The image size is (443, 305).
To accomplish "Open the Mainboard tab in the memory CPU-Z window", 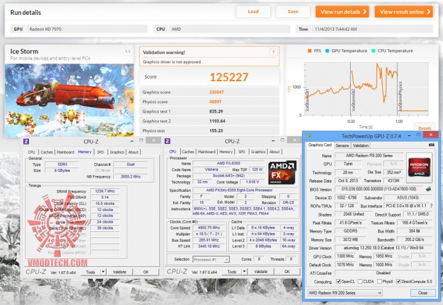I will pos(66,152).
